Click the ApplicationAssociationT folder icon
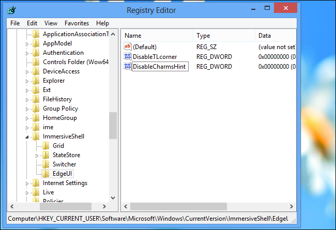The height and width of the screenshot is (230, 336). (x=36, y=34)
